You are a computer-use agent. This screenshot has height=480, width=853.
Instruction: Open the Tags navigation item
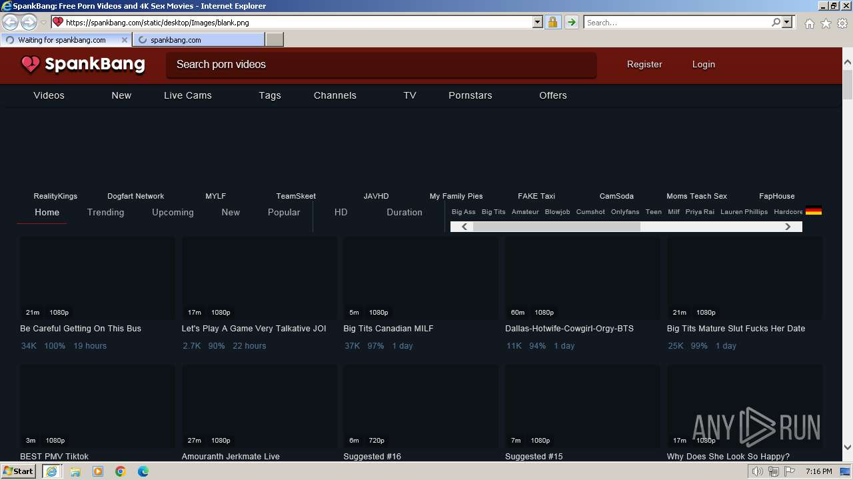click(270, 95)
